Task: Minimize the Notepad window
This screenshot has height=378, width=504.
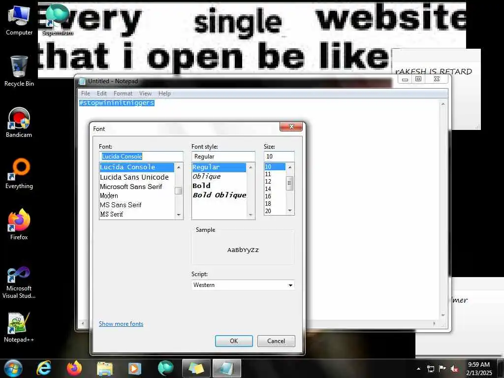Action: (x=405, y=79)
